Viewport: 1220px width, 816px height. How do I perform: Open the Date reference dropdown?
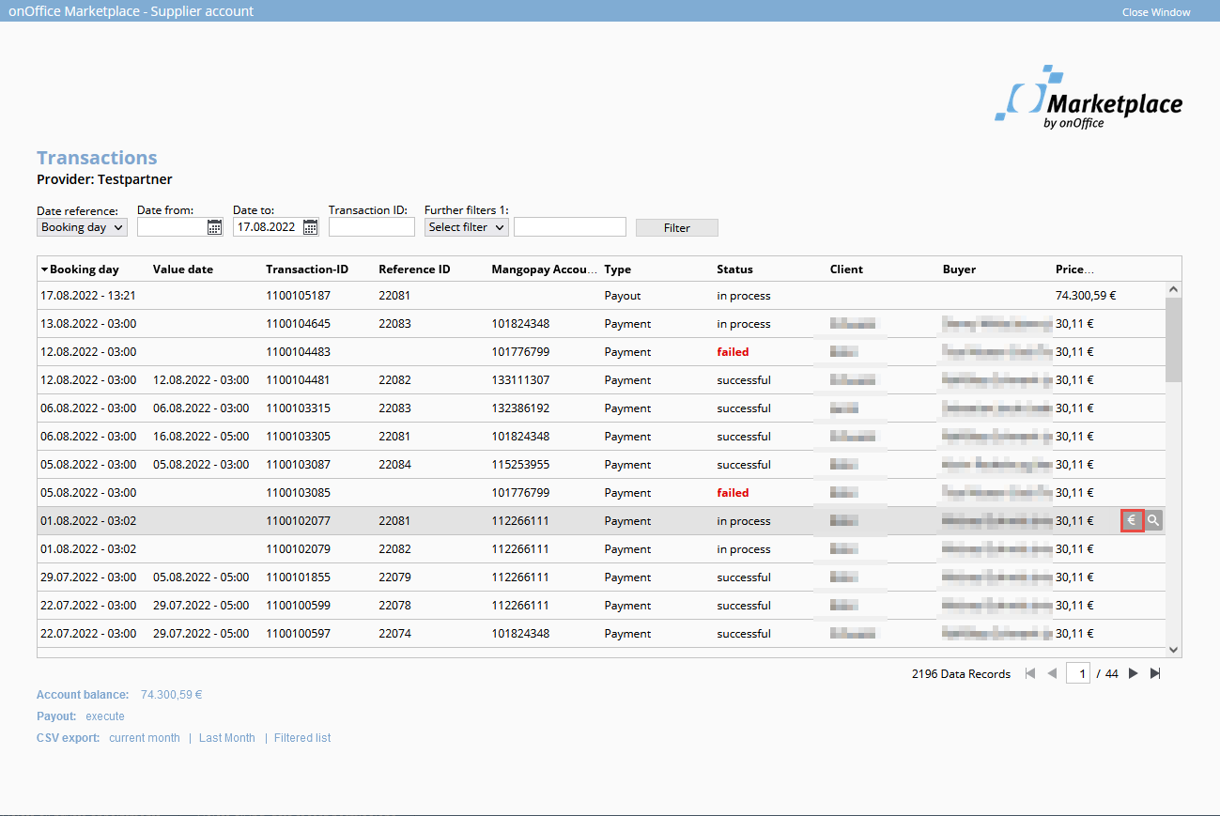[83, 227]
